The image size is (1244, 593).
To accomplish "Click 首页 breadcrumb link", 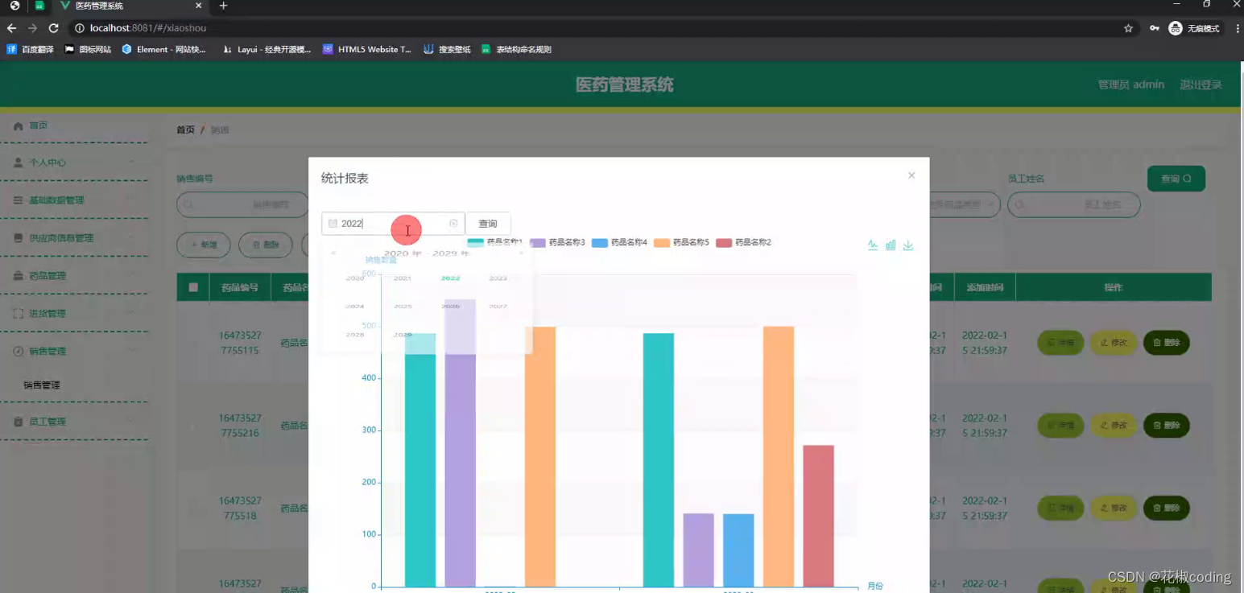I will [185, 130].
